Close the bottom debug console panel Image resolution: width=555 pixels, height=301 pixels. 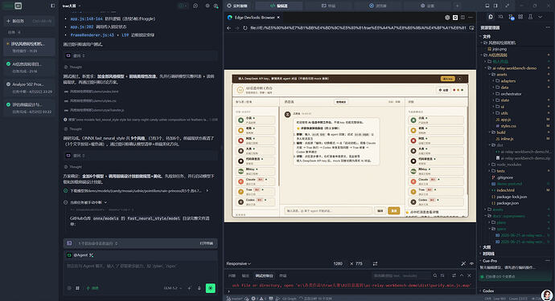point(470,275)
